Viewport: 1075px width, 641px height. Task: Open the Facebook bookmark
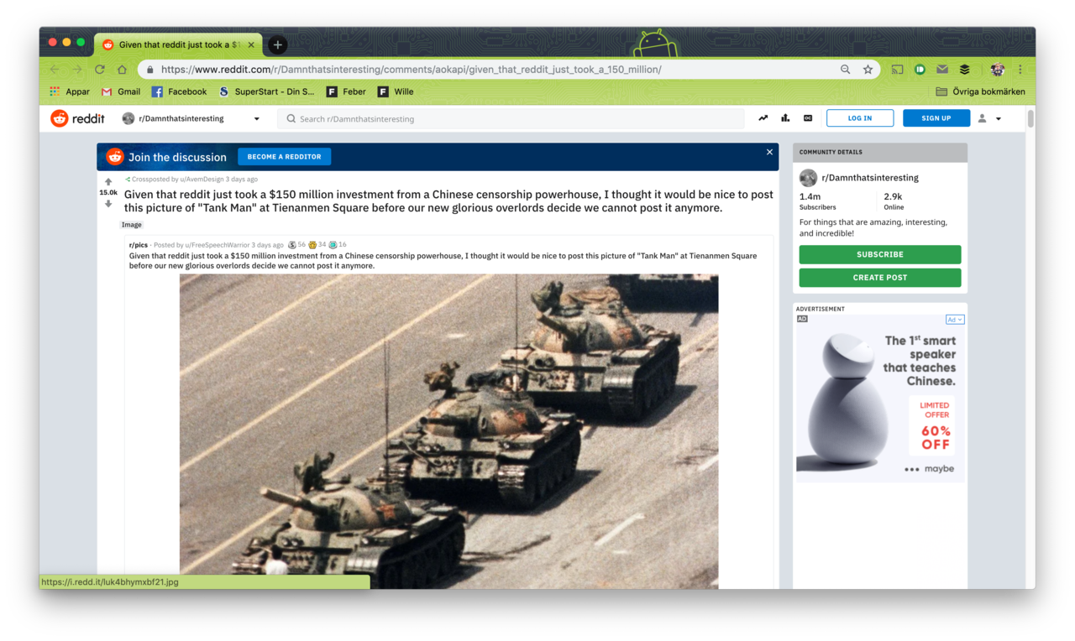(x=179, y=91)
